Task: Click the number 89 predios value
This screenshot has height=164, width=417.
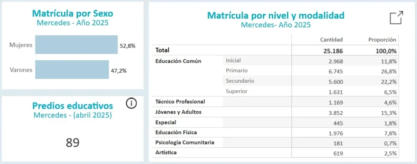Action: (72, 142)
